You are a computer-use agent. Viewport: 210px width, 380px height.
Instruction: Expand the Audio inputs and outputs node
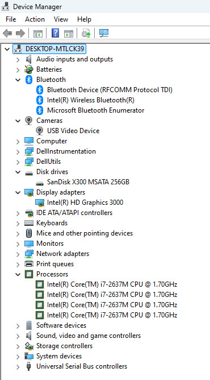18,60
